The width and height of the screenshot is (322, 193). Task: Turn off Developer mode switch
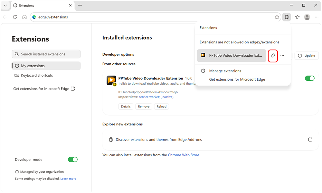(x=73, y=160)
